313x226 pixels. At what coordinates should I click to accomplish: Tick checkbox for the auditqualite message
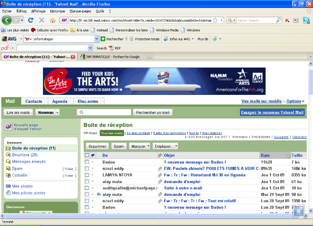click(x=87, y=188)
